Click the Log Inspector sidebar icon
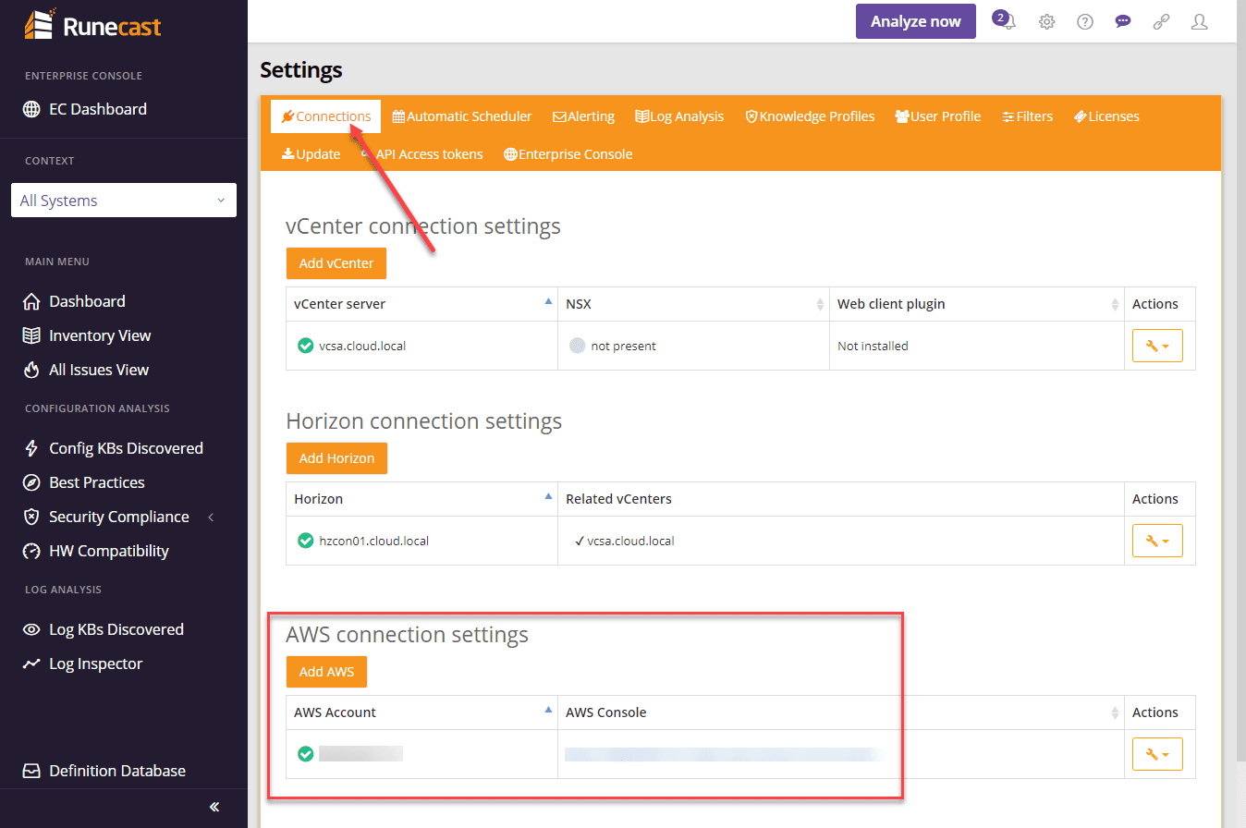This screenshot has width=1246, height=828. click(x=31, y=663)
